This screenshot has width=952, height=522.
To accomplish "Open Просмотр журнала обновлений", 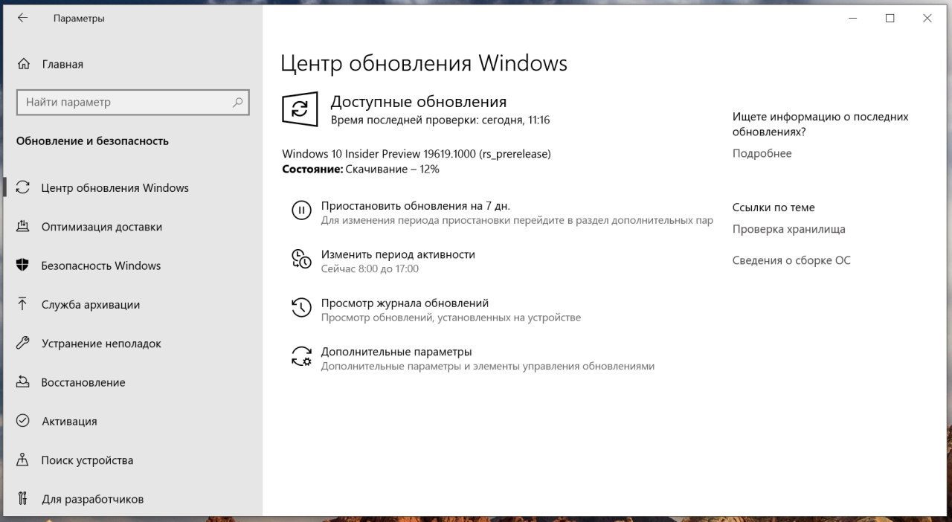I will (405, 303).
